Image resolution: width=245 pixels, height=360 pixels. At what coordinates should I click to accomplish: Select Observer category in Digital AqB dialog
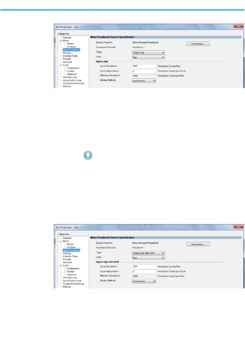(72, 74)
